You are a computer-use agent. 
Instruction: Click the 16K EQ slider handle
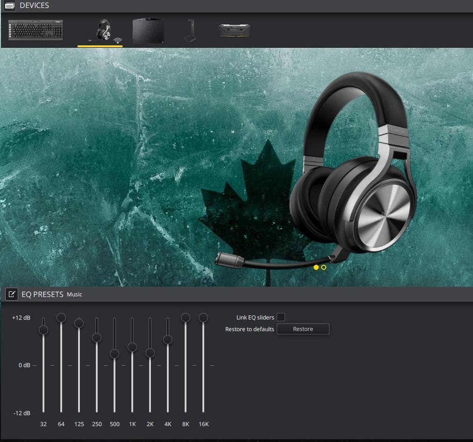click(203, 318)
